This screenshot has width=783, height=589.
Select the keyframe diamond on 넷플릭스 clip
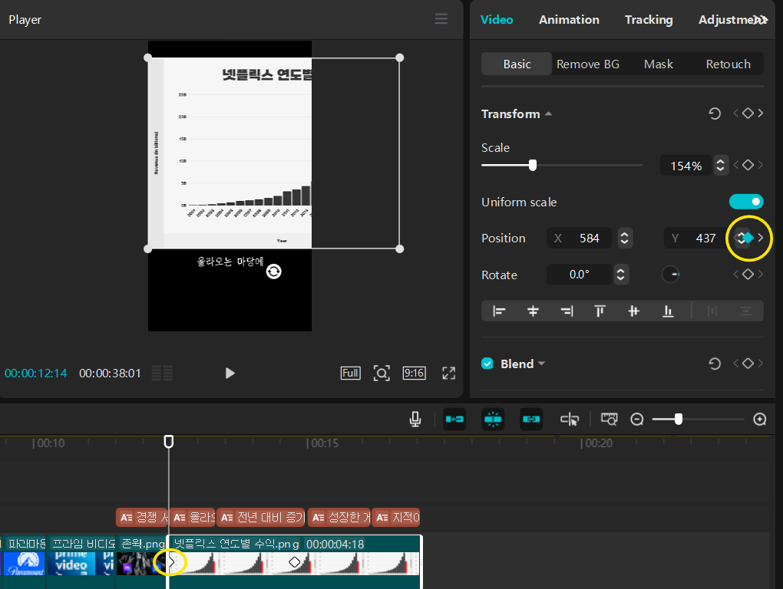coord(295,562)
